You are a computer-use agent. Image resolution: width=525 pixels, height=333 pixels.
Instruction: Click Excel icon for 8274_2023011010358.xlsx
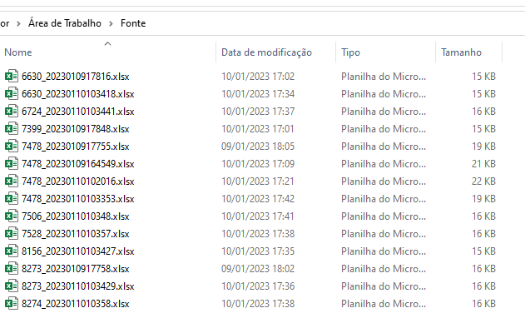tap(12, 304)
